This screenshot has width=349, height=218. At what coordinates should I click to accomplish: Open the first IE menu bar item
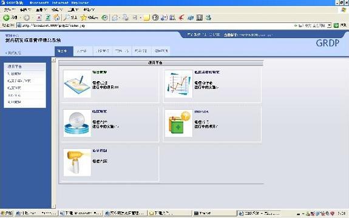(10, 10)
